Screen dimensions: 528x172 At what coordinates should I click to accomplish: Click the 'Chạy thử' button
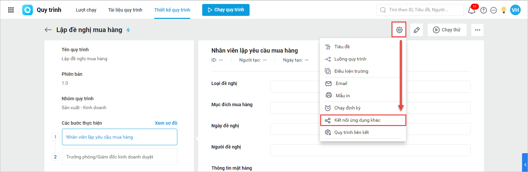(447, 30)
